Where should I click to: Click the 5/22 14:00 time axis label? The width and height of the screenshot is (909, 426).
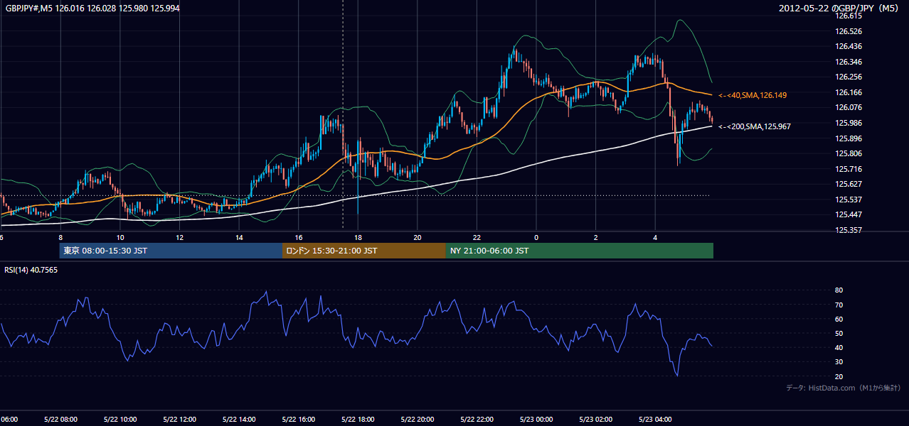click(239, 419)
